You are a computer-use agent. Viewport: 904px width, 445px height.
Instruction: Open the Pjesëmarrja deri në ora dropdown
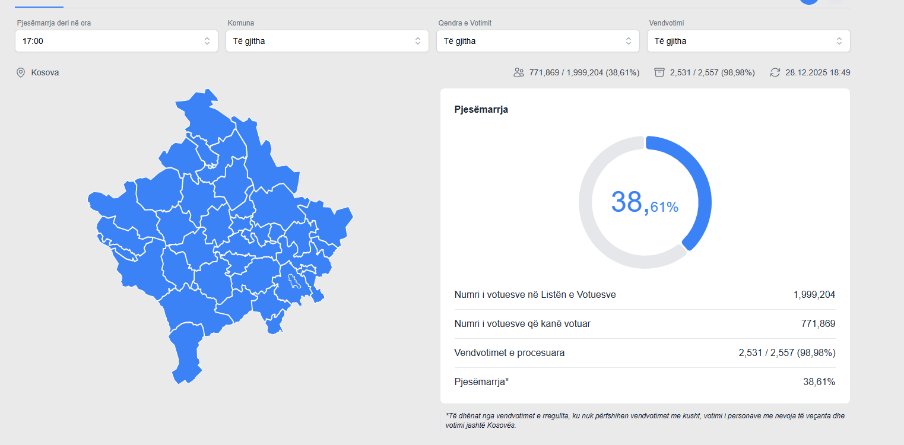click(116, 41)
